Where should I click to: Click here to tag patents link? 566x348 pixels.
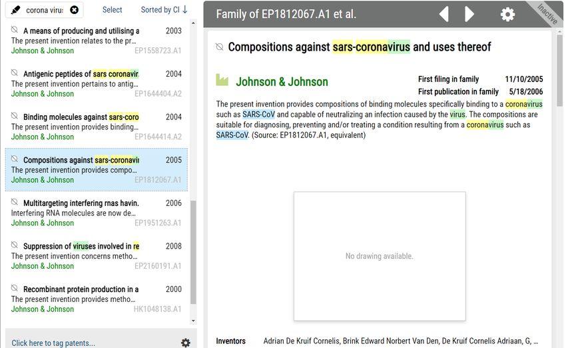click(x=53, y=343)
